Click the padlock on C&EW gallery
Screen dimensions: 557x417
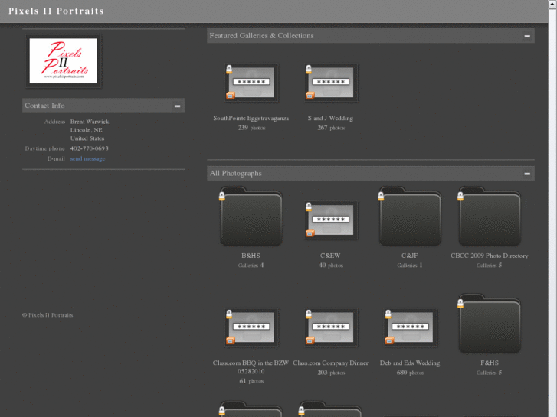tap(309, 207)
